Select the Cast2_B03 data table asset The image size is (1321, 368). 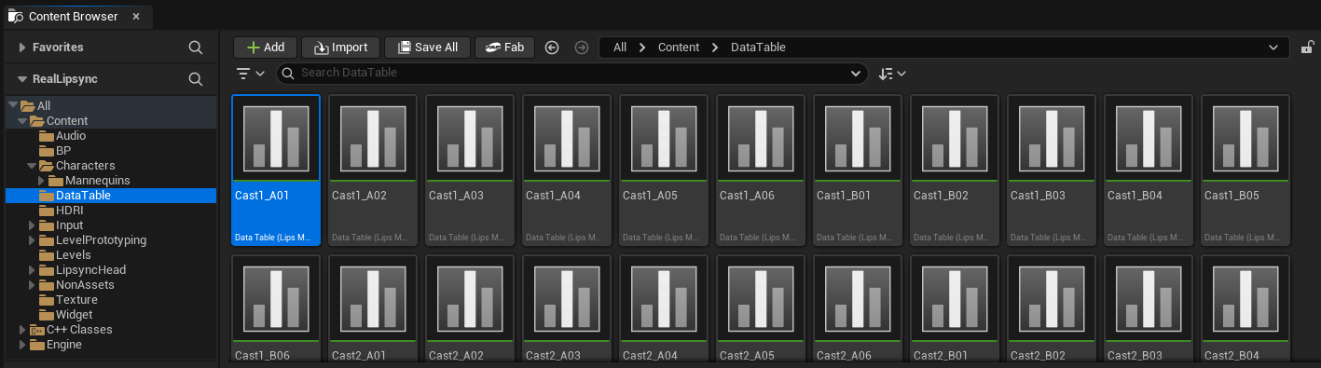tap(1149, 309)
